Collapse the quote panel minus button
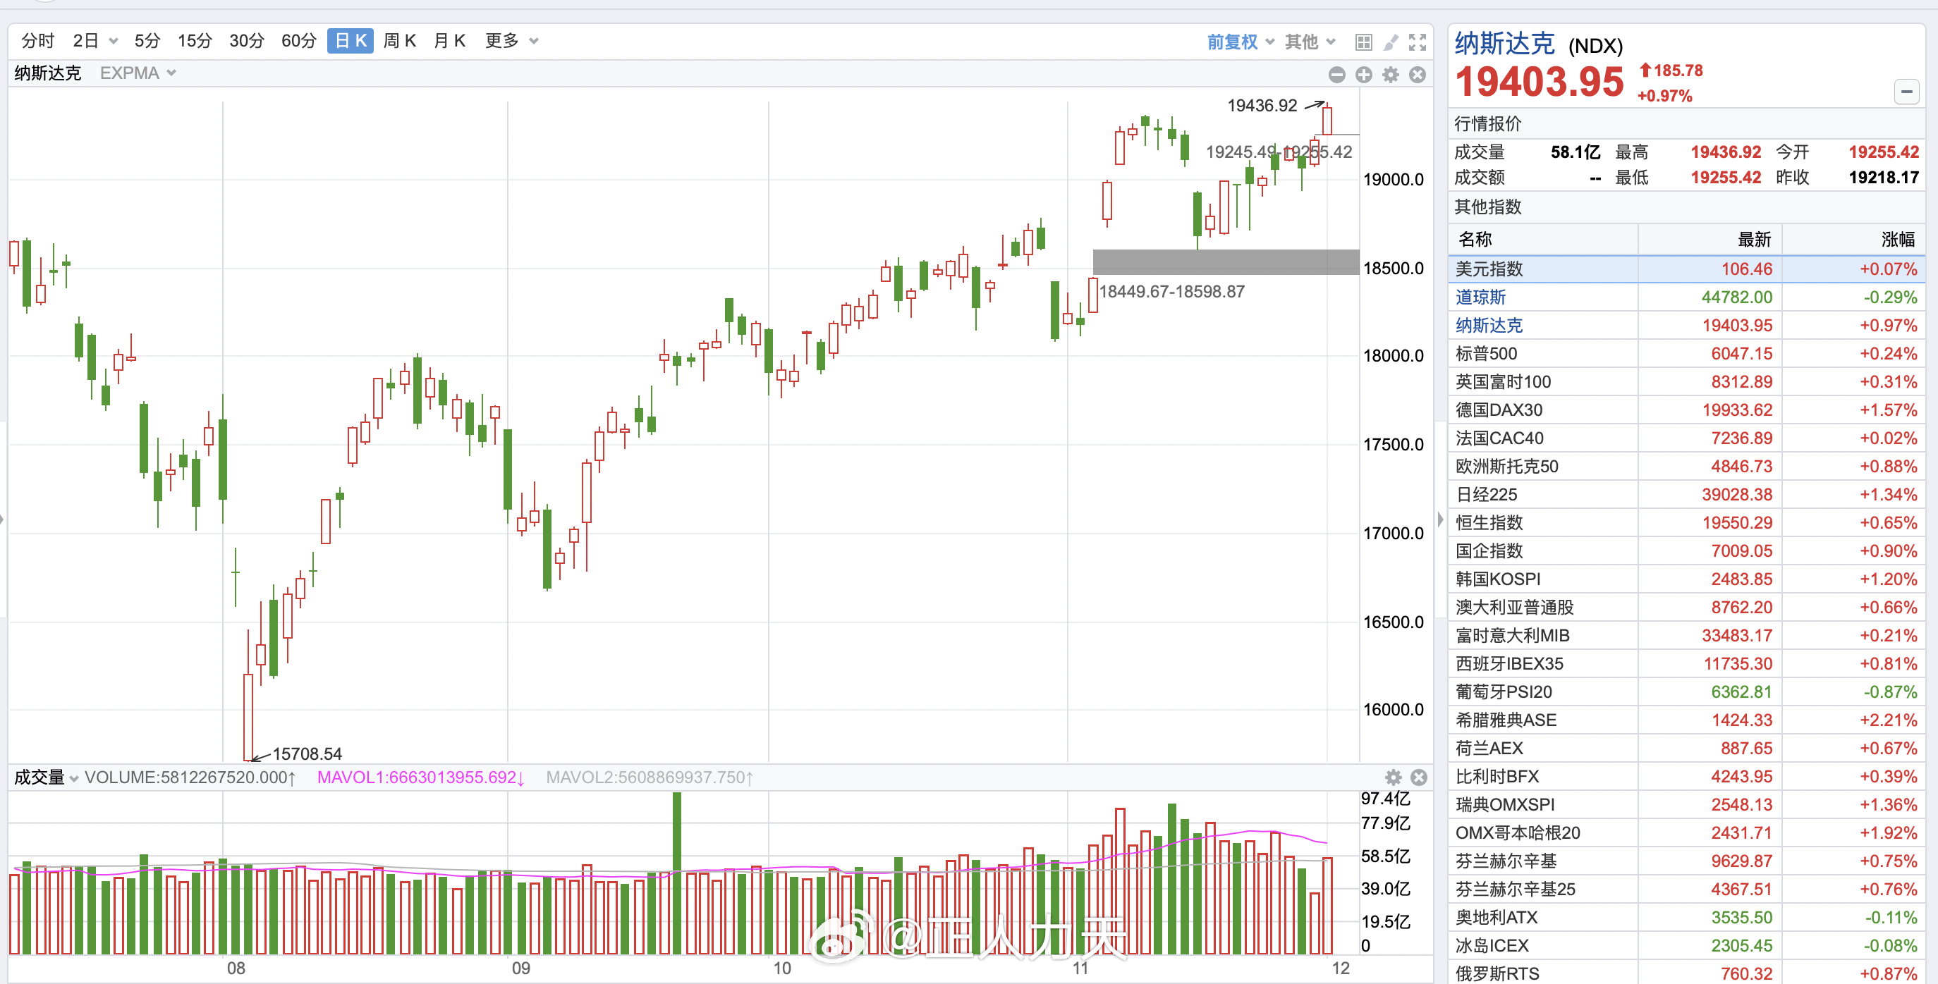 (x=1906, y=92)
